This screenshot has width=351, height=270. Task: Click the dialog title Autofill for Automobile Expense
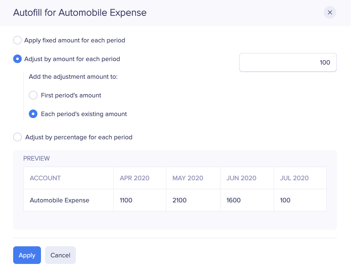(80, 12)
